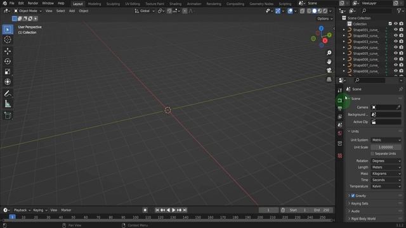Switch to the Modeling workspace tab
406x228 pixels.
(x=95, y=4)
